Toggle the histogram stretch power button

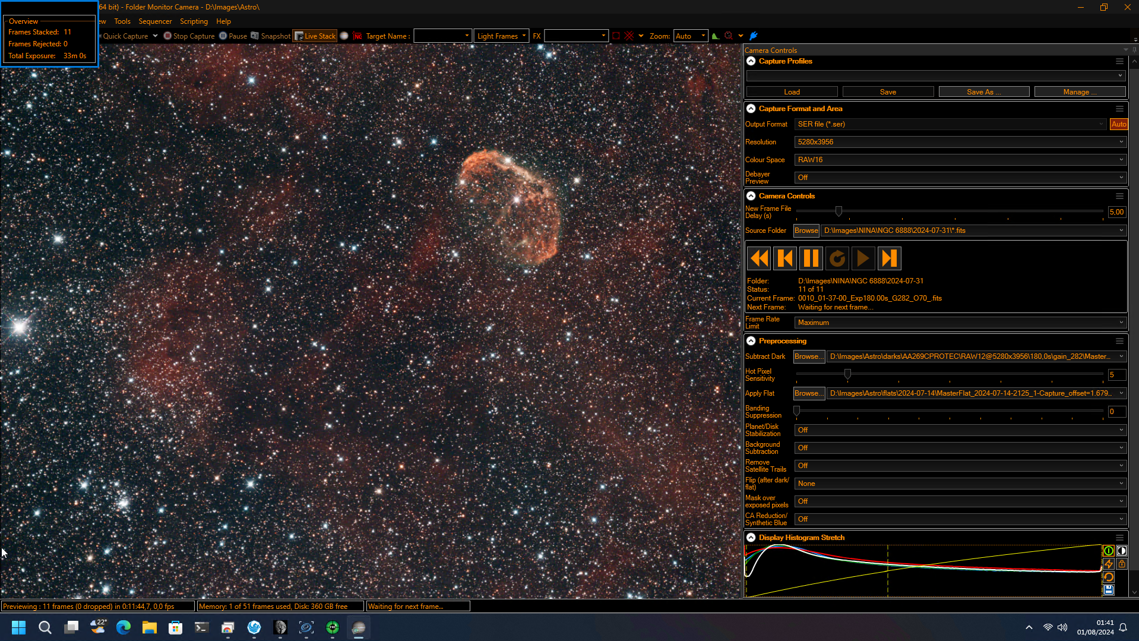coord(1108,551)
